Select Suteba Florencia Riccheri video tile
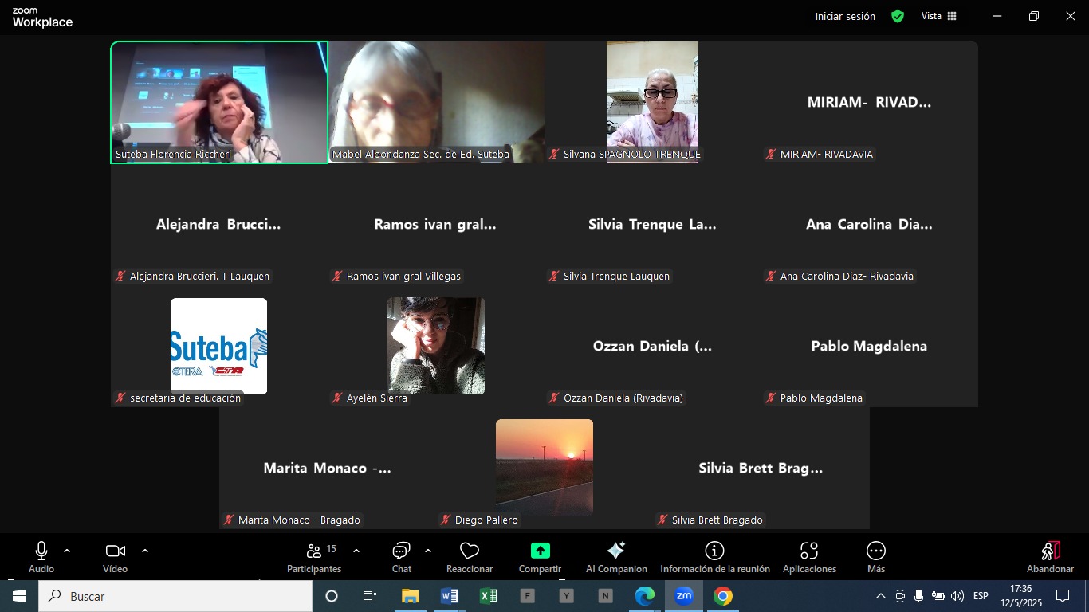Image resolution: width=1089 pixels, height=612 pixels. tap(219, 102)
